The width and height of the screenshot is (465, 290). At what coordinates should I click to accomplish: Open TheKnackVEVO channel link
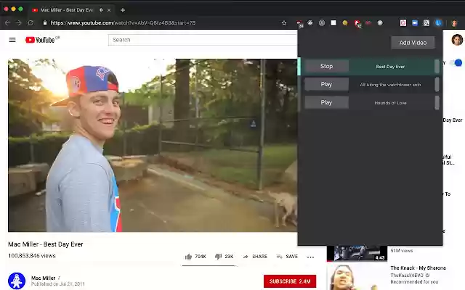tap(407, 275)
